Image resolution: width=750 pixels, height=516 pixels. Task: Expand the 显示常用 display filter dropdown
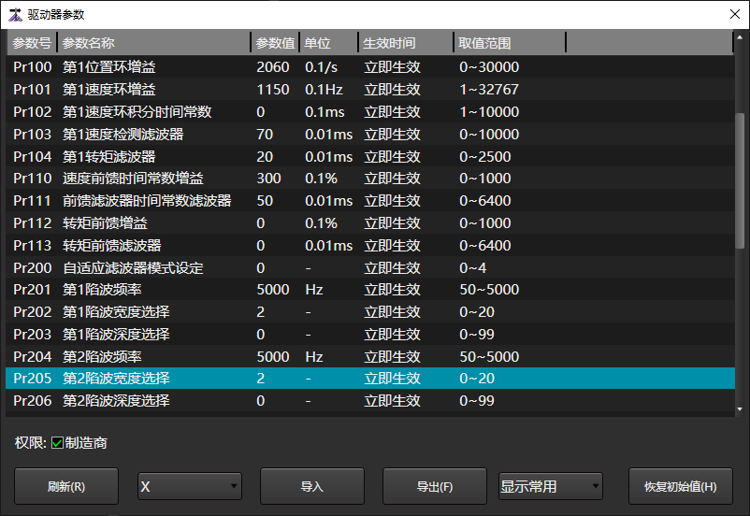(x=551, y=486)
